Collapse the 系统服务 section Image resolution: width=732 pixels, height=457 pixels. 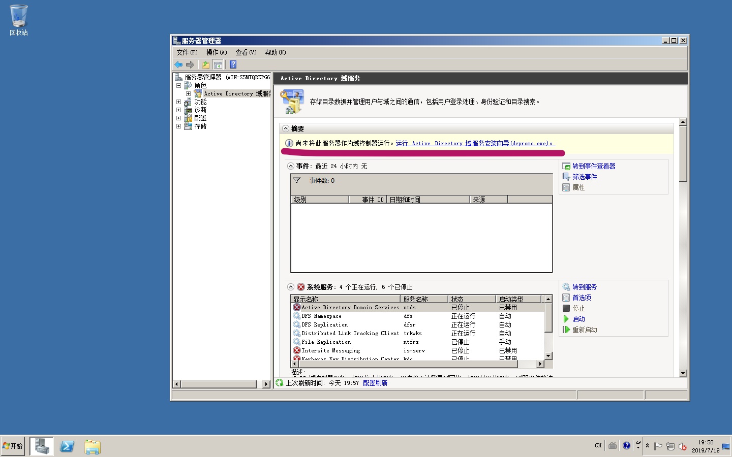pyautogui.click(x=291, y=287)
